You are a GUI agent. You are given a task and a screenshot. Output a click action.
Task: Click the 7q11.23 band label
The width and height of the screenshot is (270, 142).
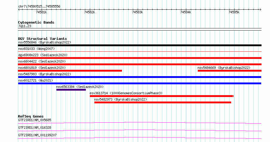click(x=25, y=26)
